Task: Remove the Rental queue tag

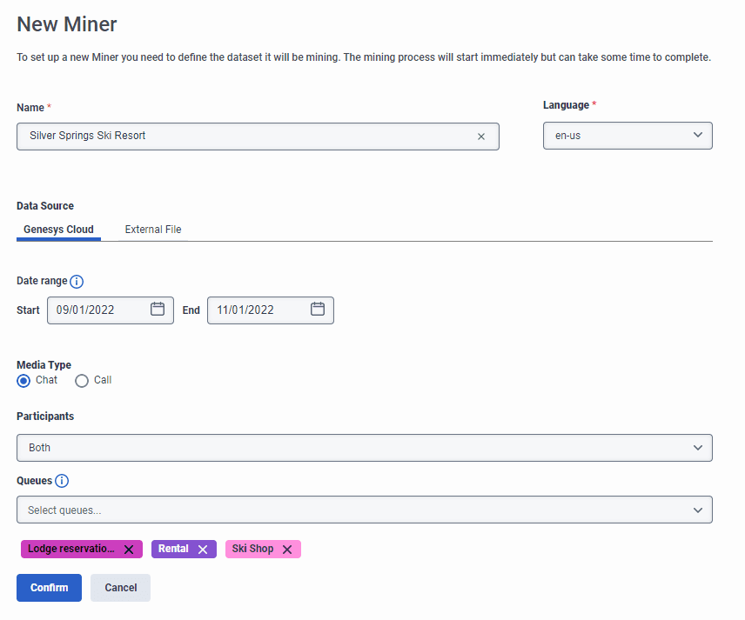Action: click(x=203, y=549)
